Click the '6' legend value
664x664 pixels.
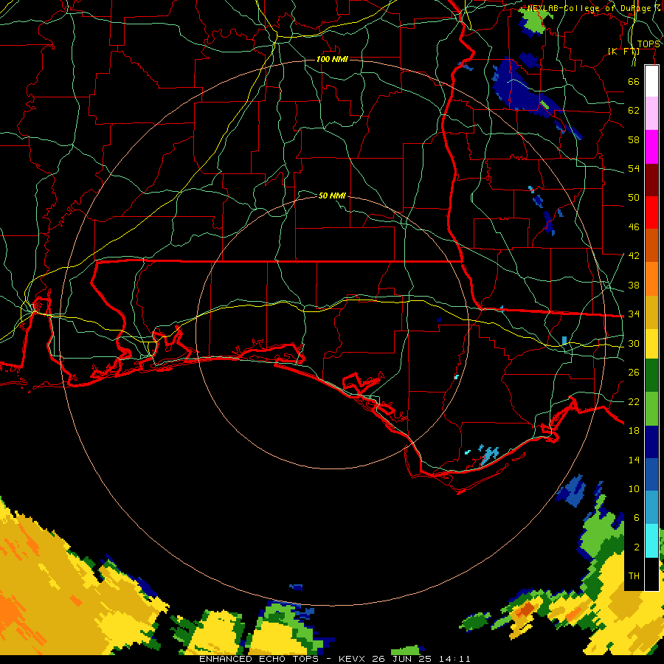click(x=636, y=517)
